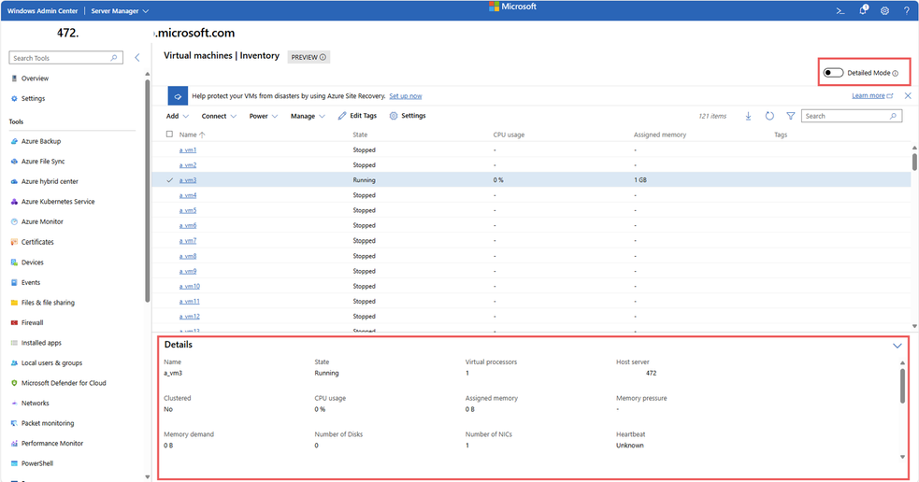Open the settings gear in top header
Image resolution: width=919 pixels, height=482 pixels.
click(884, 10)
